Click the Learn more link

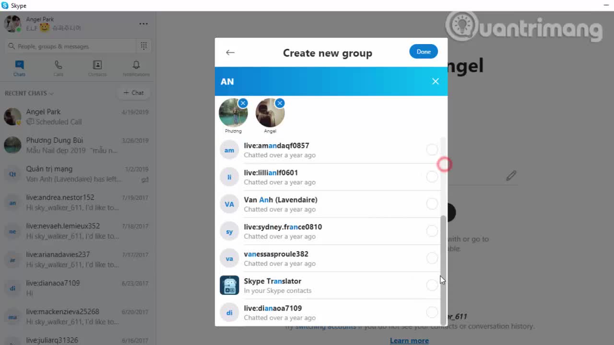coord(409,341)
